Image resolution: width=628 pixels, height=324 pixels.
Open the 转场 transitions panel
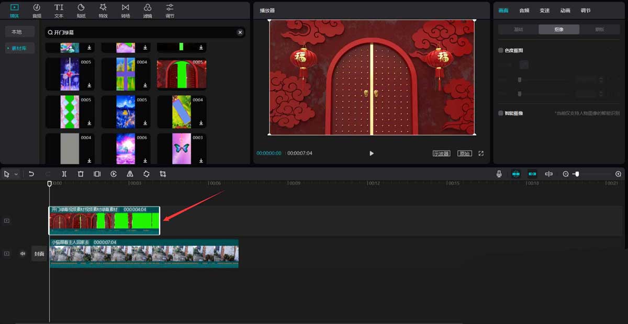click(x=126, y=10)
